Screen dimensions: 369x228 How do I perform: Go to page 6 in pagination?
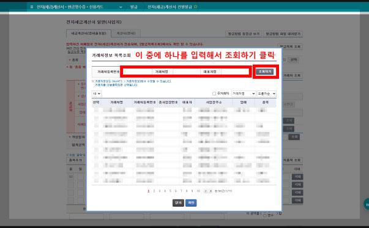(x=176, y=191)
